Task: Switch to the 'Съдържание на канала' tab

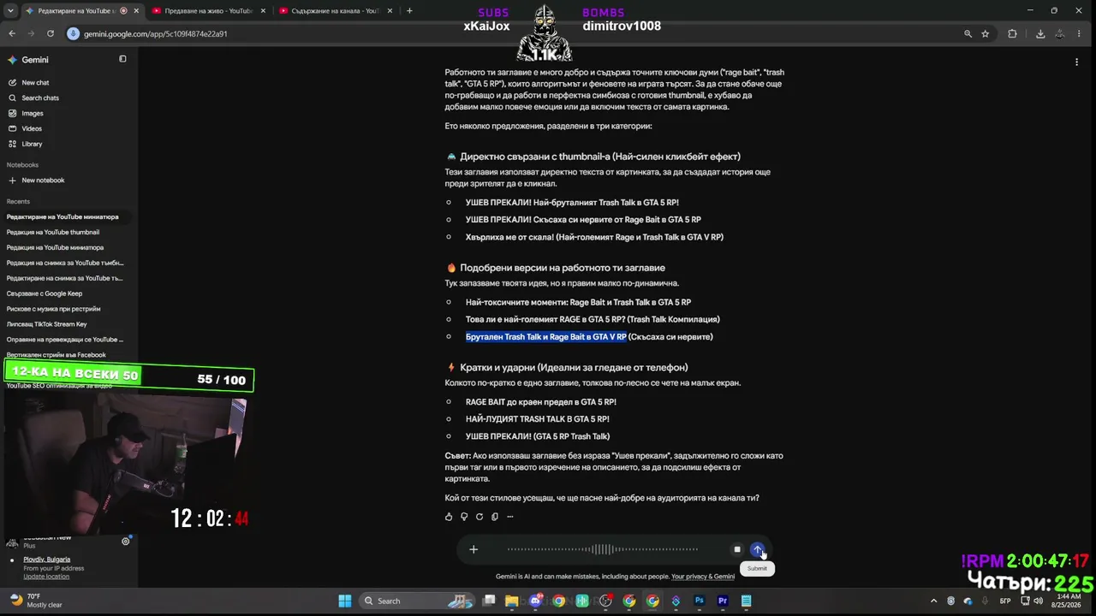Action: tap(335, 11)
